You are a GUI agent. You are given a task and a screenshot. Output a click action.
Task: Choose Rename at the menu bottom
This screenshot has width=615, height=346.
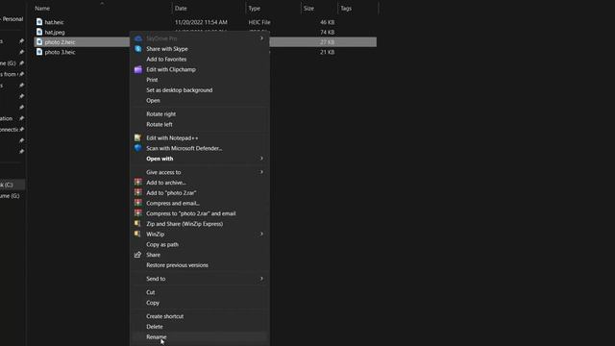tap(156, 336)
